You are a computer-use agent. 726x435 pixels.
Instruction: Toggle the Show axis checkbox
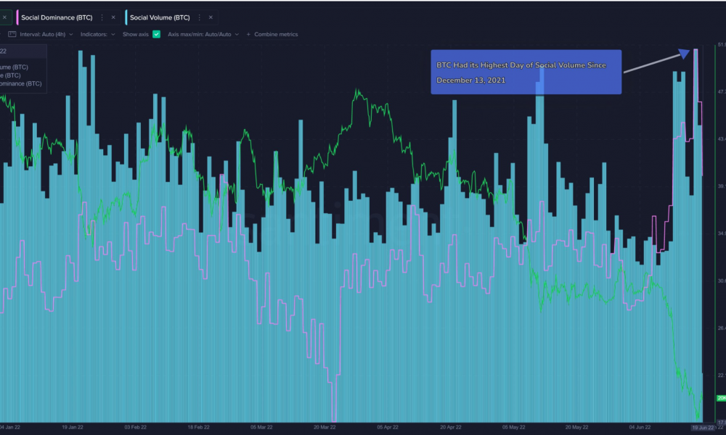pyautogui.click(x=157, y=34)
